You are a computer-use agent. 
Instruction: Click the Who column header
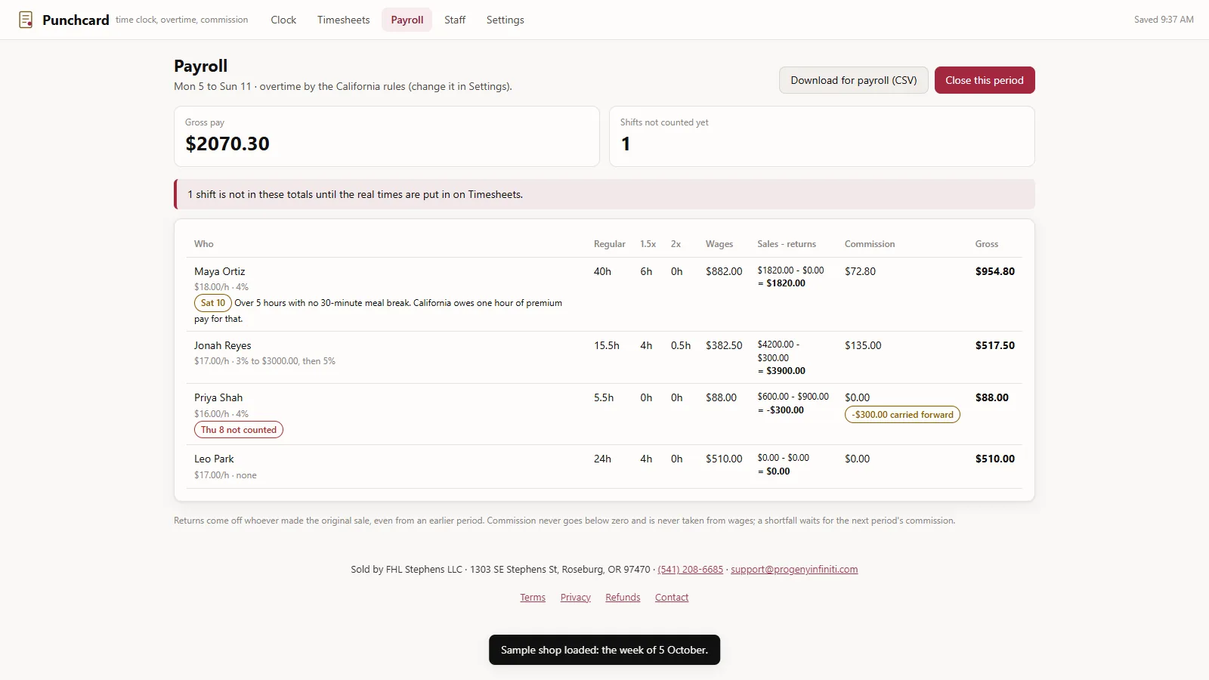204,244
